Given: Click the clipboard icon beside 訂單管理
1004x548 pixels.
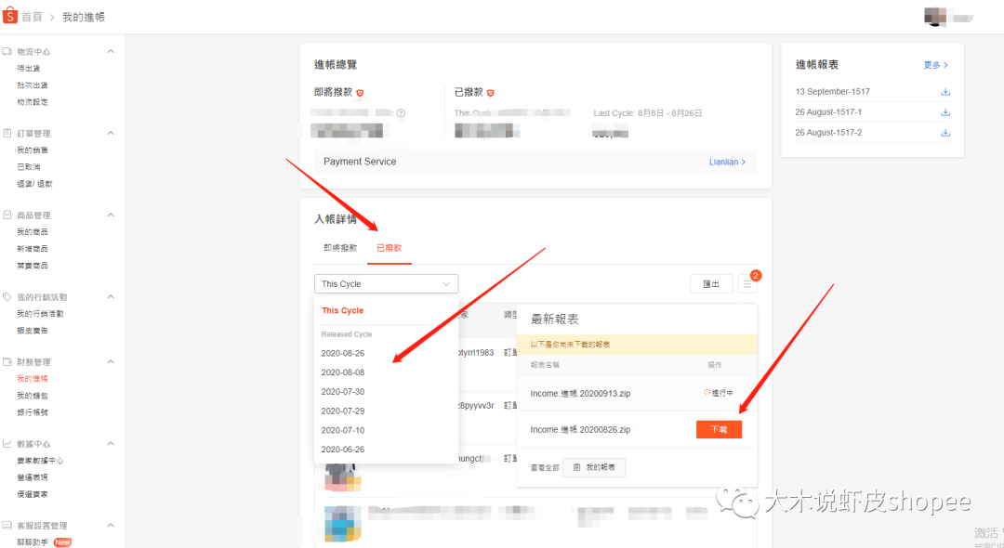Looking at the screenshot, I should pos(7,133).
